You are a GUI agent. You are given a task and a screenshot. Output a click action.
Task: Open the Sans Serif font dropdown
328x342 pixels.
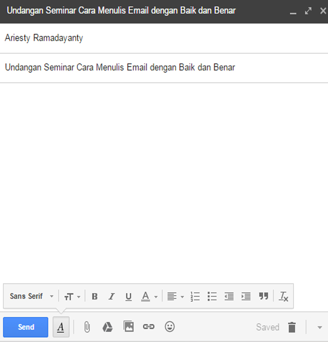click(x=31, y=297)
